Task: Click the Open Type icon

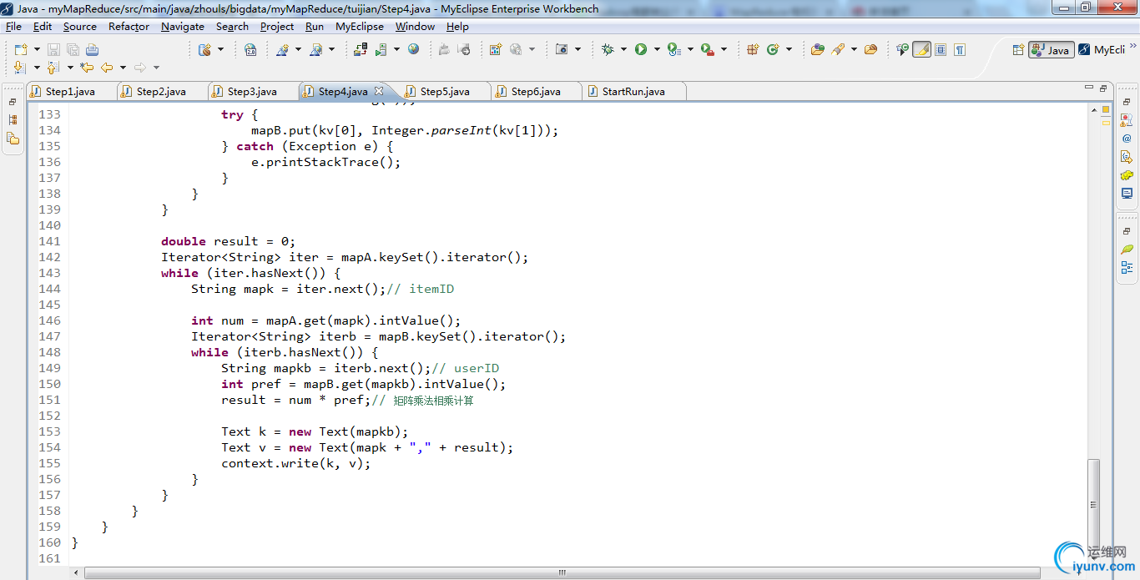Action: (818, 49)
